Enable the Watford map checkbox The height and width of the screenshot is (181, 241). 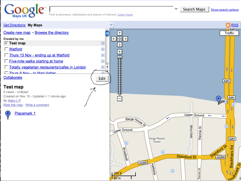[6, 49]
